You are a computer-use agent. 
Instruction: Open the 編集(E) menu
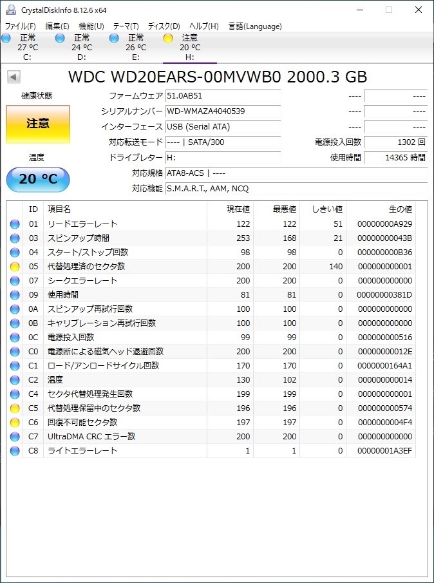(57, 26)
